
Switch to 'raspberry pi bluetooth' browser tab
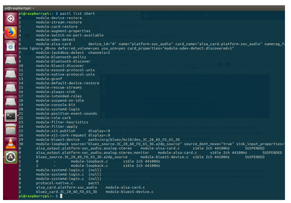point(111,15)
